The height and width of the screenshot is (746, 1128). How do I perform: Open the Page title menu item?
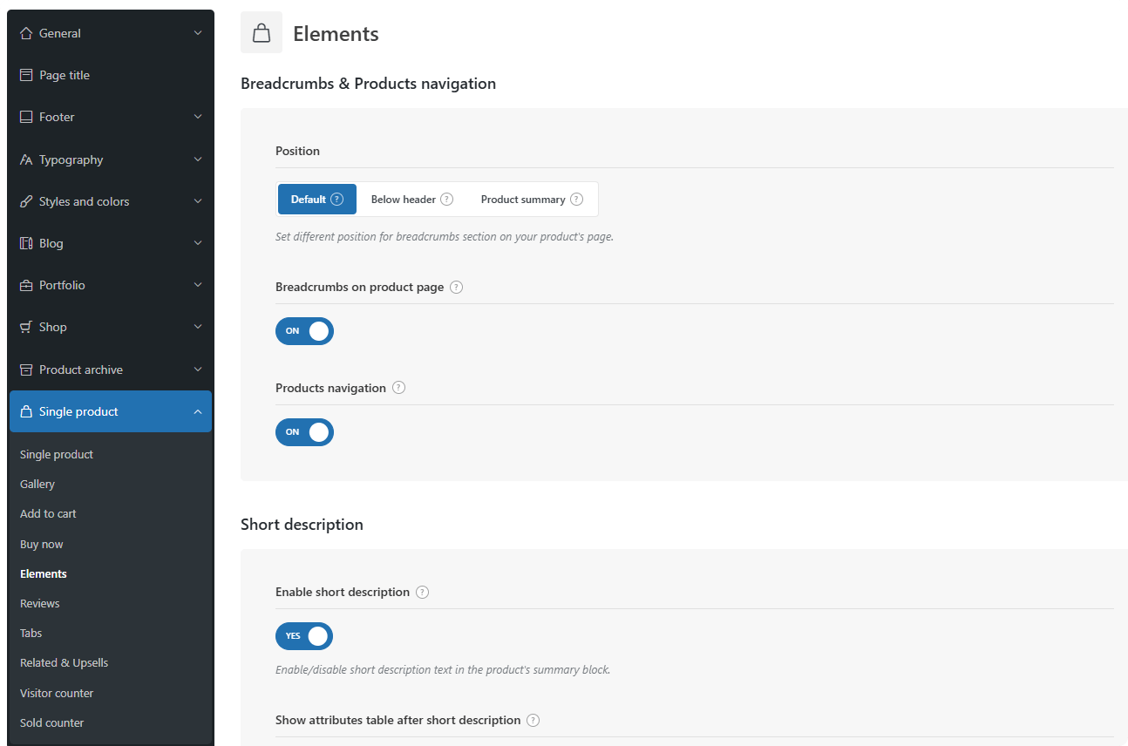pyautogui.click(x=65, y=75)
